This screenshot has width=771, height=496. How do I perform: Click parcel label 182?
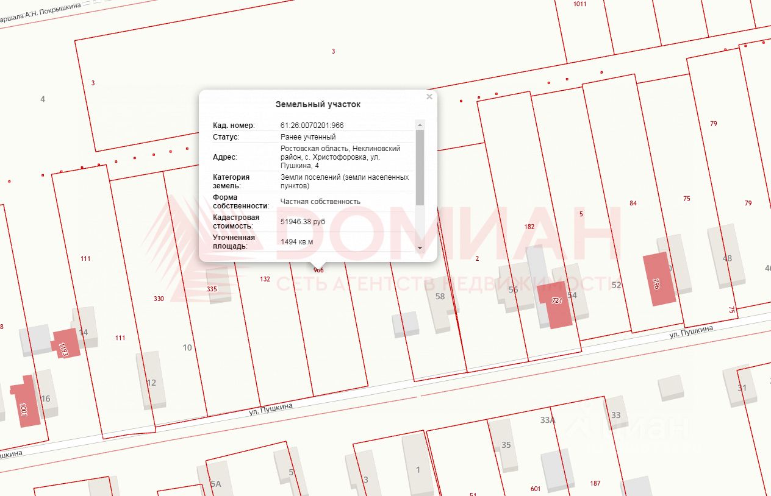click(529, 227)
